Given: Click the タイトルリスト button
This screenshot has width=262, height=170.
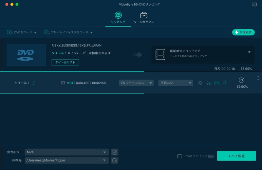Looking at the screenshot, I should pyautogui.click(x=65, y=62).
